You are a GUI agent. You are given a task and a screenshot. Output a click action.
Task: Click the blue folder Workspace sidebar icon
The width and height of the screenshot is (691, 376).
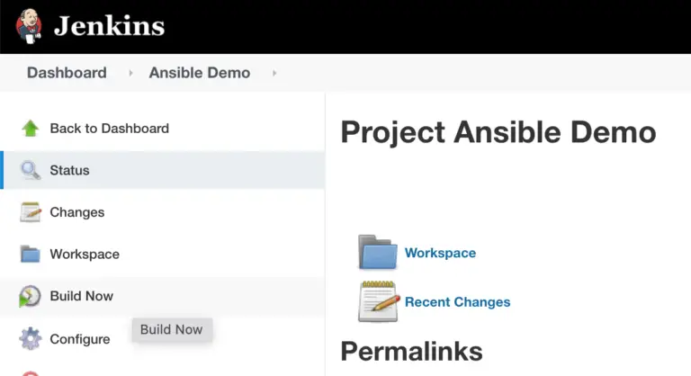[x=30, y=254]
